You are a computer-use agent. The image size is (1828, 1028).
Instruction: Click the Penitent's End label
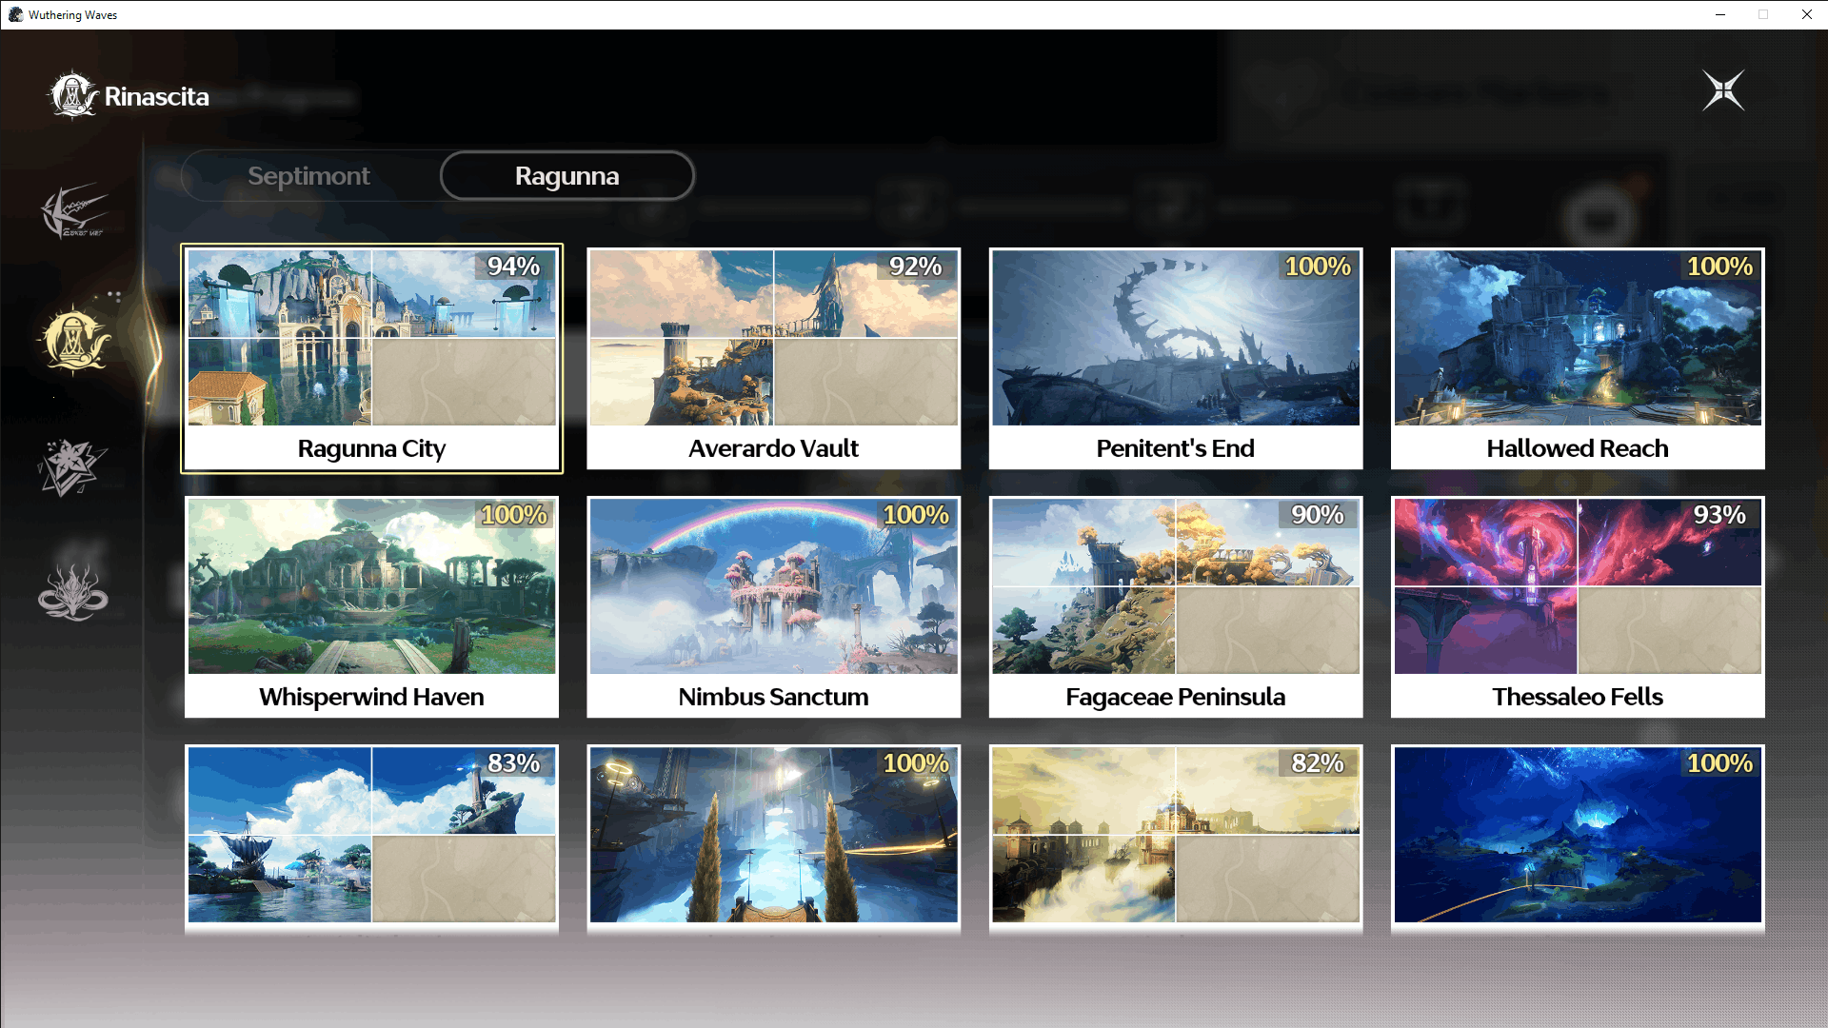tap(1175, 448)
